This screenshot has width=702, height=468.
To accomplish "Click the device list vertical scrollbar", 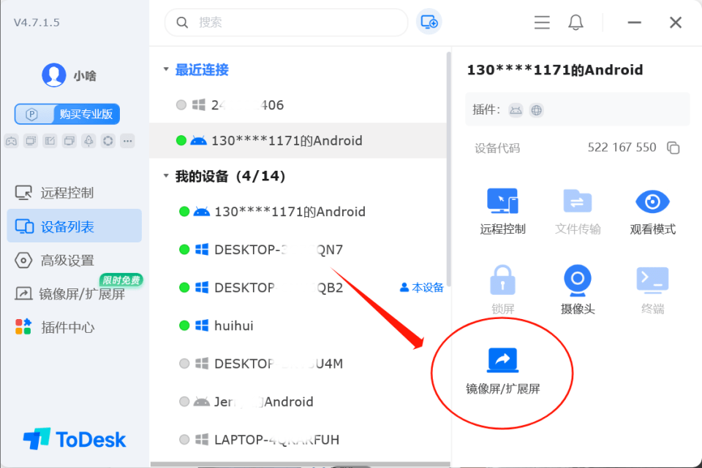I will click(x=448, y=170).
